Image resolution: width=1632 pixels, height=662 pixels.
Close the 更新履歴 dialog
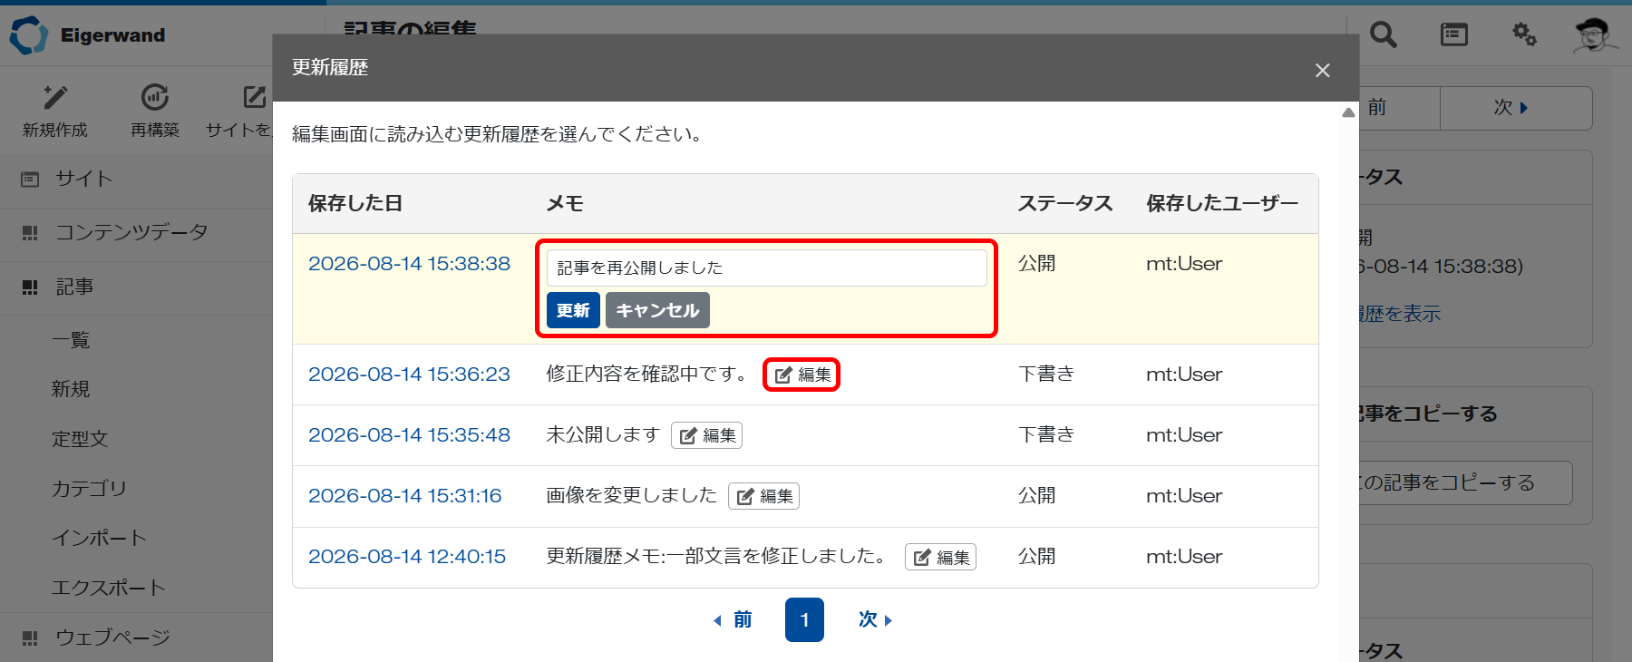tap(1323, 70)
